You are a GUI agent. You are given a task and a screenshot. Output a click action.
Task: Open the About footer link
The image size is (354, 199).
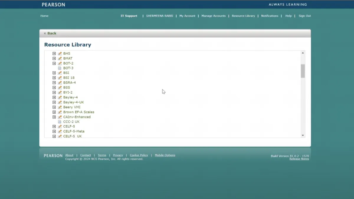click(x=69, y=155)
